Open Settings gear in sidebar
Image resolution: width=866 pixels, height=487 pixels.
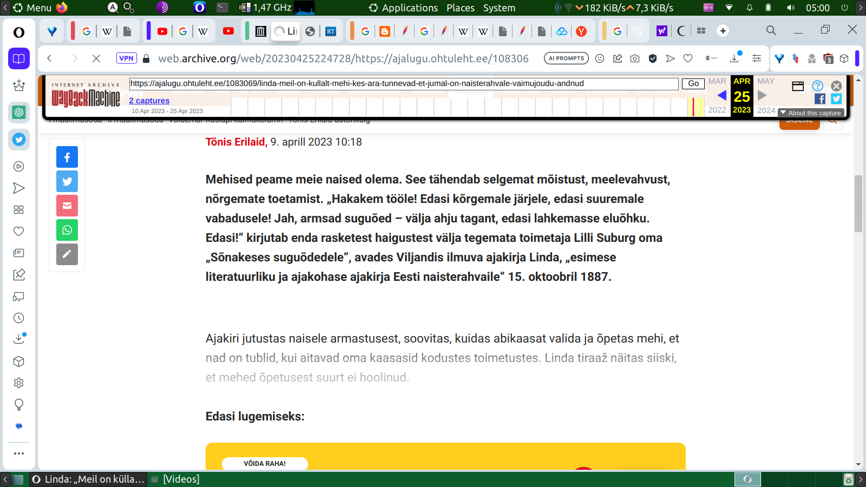[19, 383]
